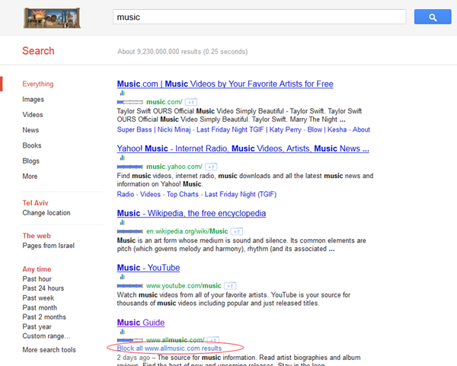The height and width of the screenshot is (366, 457).
Task: Click the search box containing music
Action: point(259,17)
